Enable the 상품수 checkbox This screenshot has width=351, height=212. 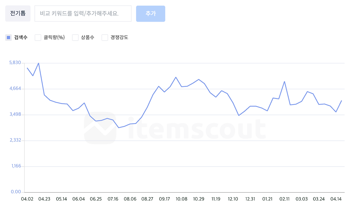coord(75,37)
